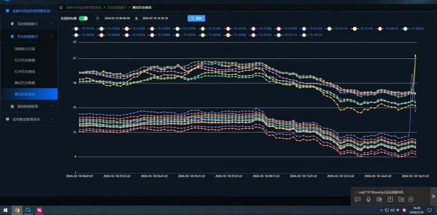Image resolution: width=437 pixels, height=215 pixels.
Task: Click the orange Sogou tray icon
Action: pos(404,210)
